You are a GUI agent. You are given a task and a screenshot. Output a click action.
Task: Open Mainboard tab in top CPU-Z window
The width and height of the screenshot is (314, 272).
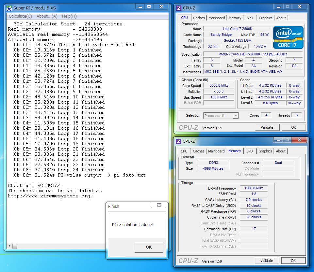[217, 18]
